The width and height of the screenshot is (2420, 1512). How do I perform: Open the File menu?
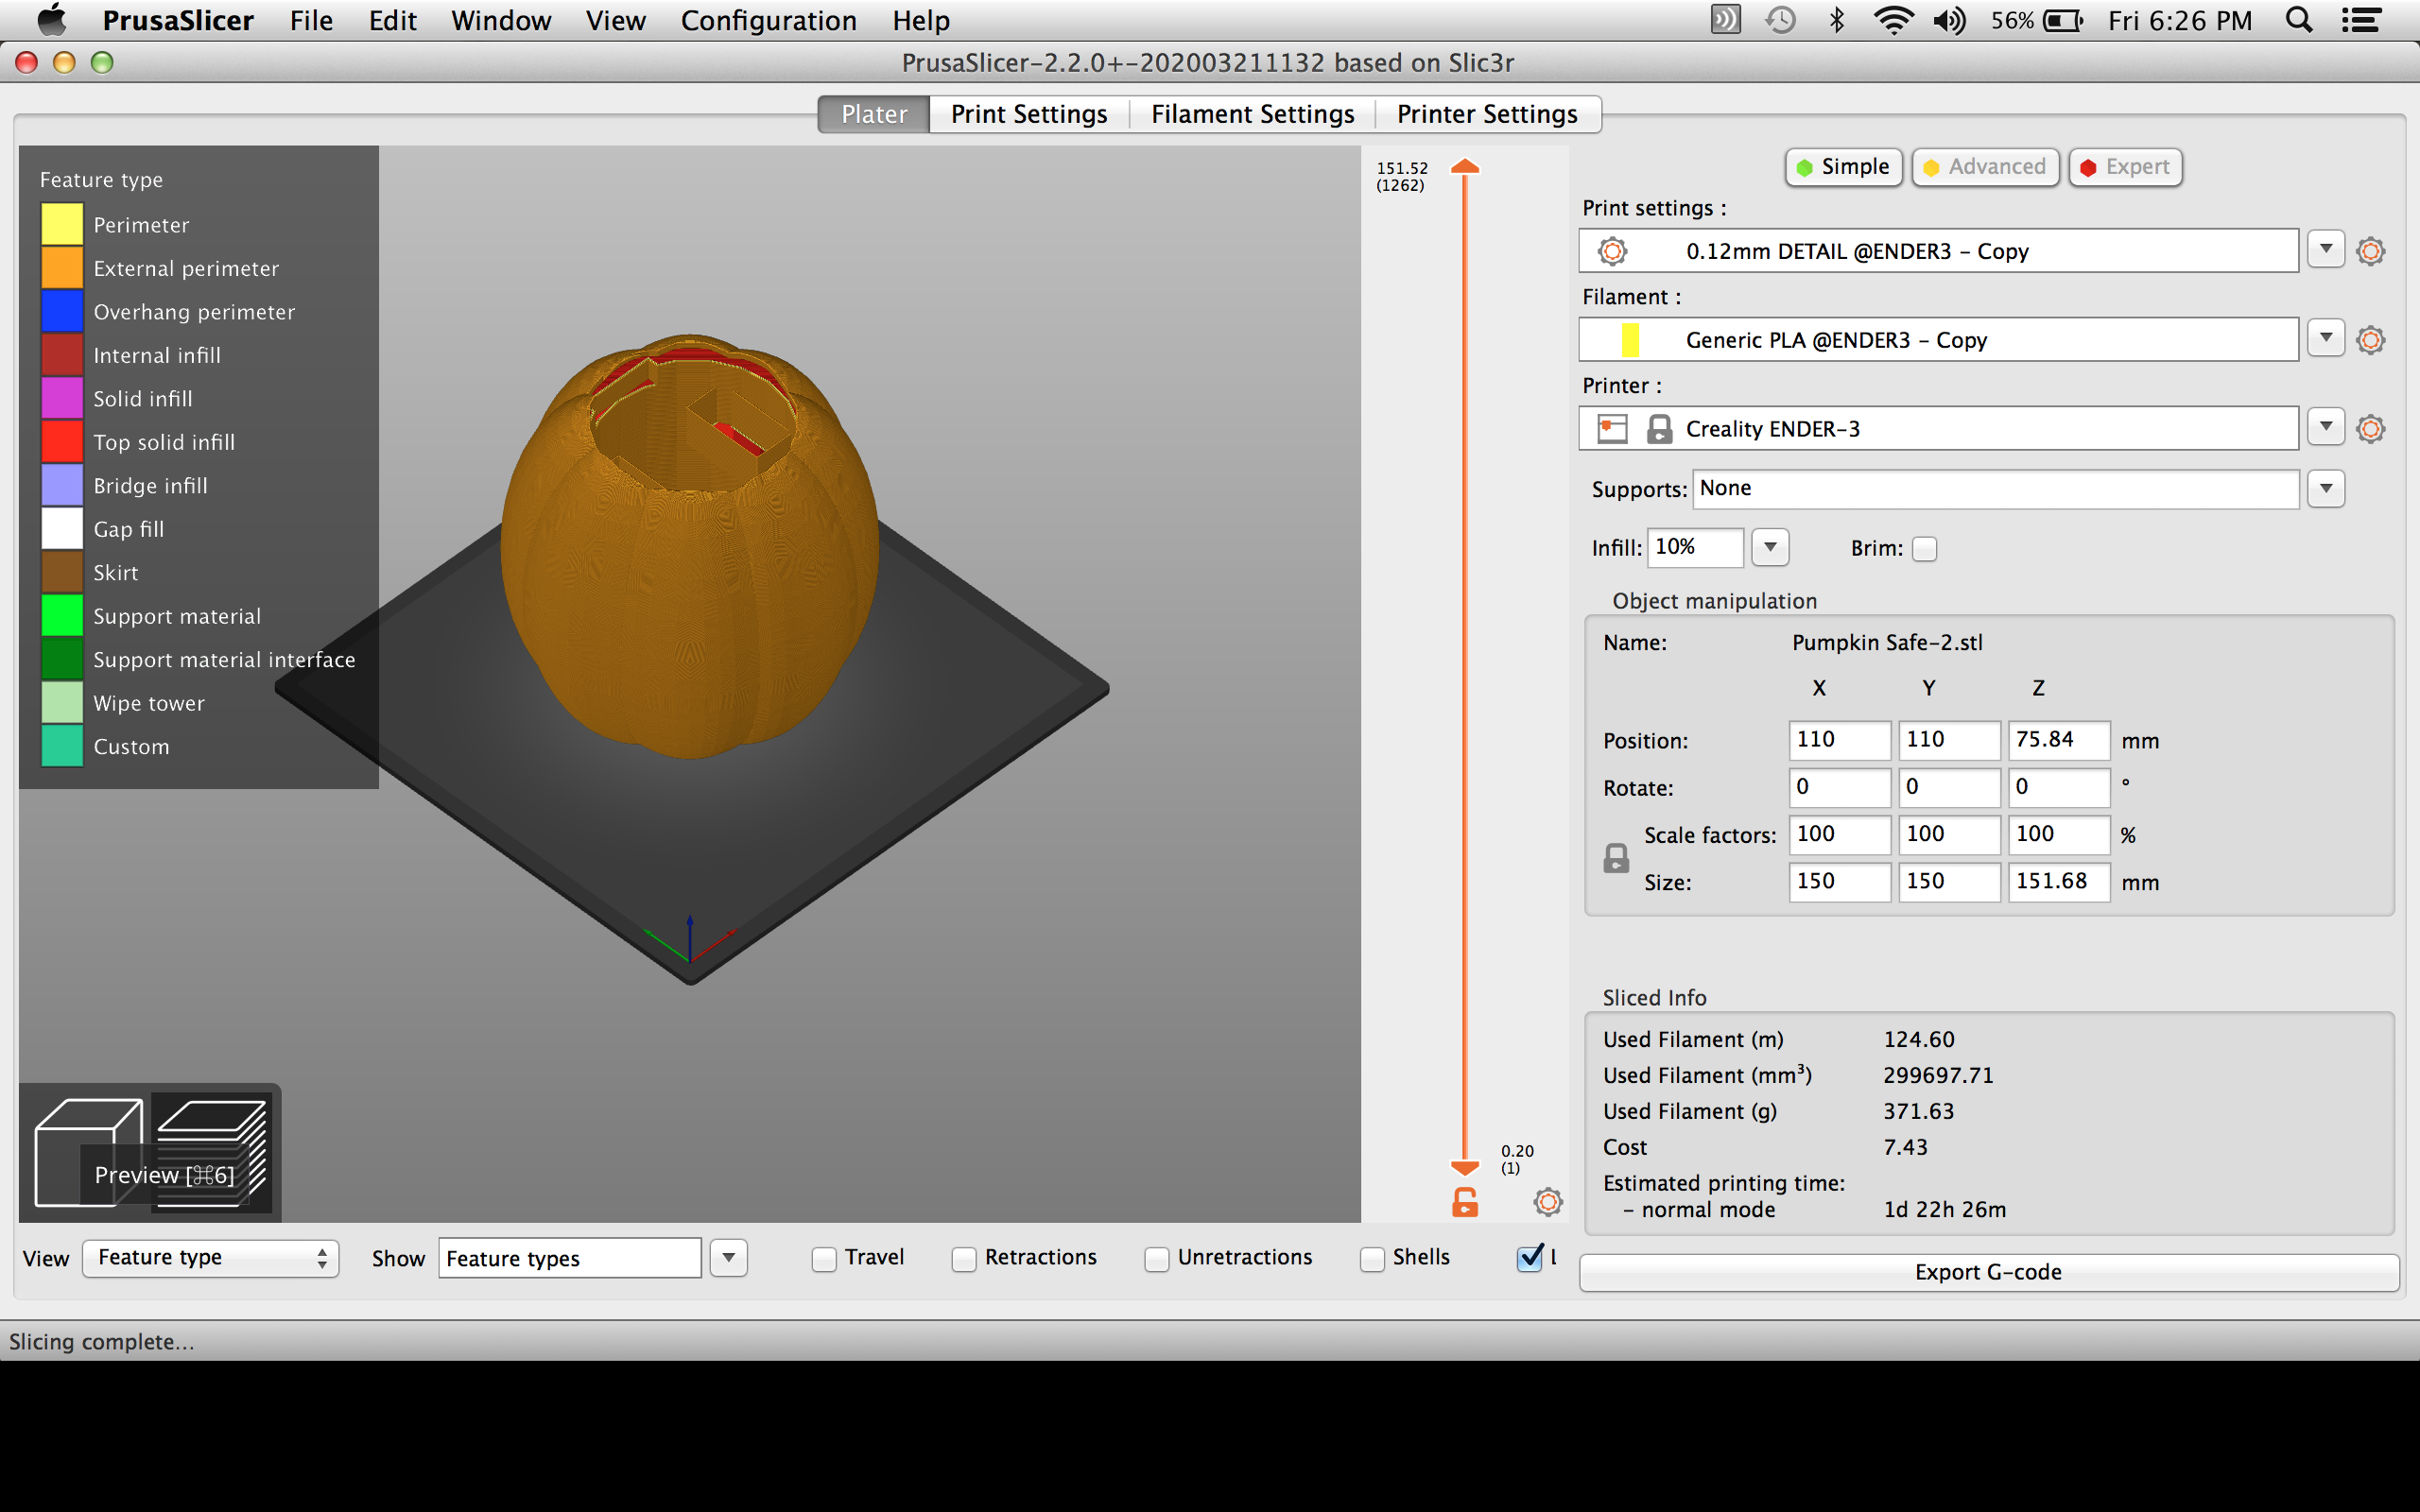(x=311, y=20)
